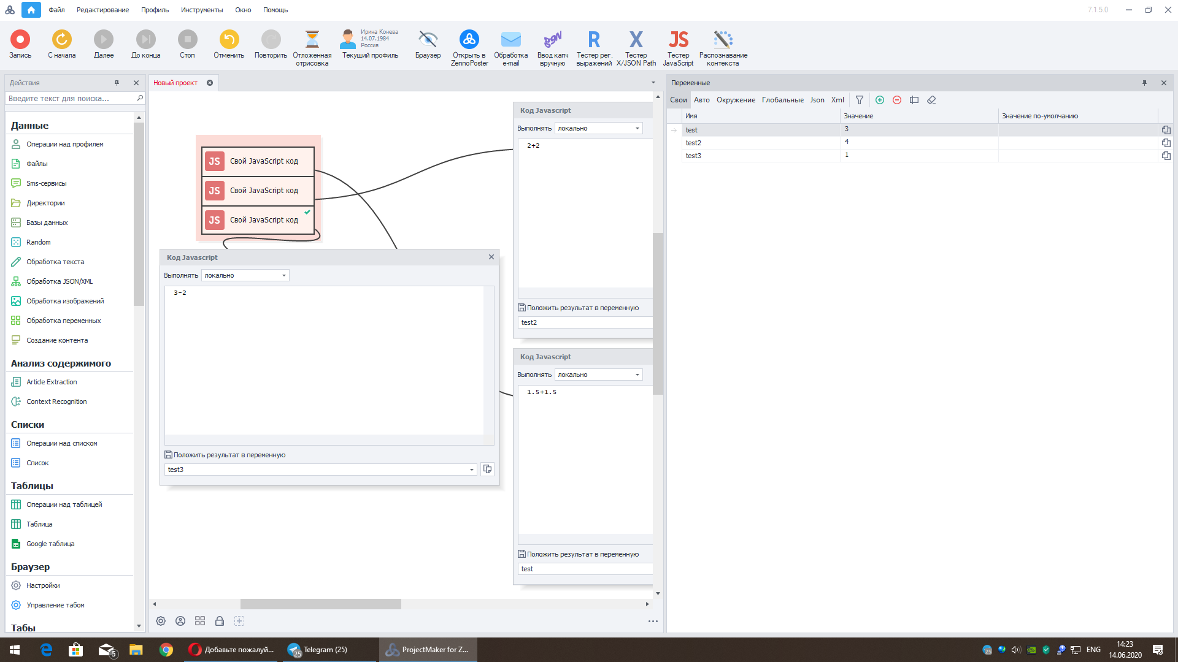
Task: Close the Новый проект tab
Action: (x=210, y=83)
